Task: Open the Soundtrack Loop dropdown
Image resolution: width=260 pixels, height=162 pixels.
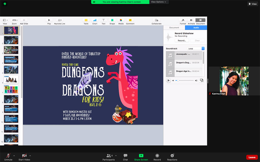Action: click(x=196, y=49)
